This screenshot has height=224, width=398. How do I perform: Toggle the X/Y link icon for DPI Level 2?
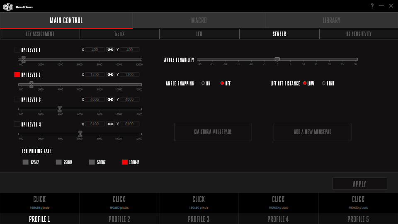(110, 75)
